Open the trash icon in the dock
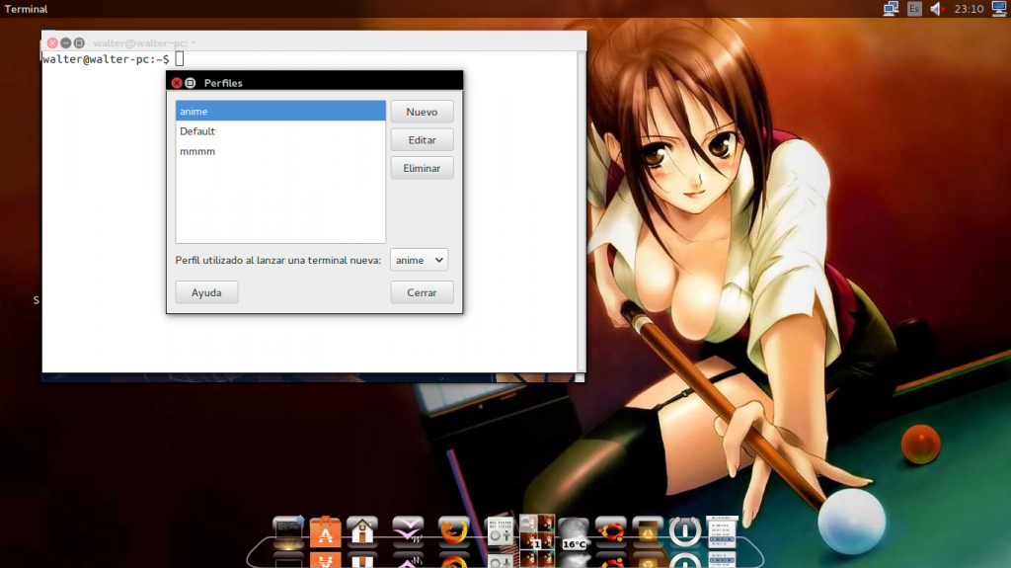Viewport: 1011px width, 568px height. point(648,531)
